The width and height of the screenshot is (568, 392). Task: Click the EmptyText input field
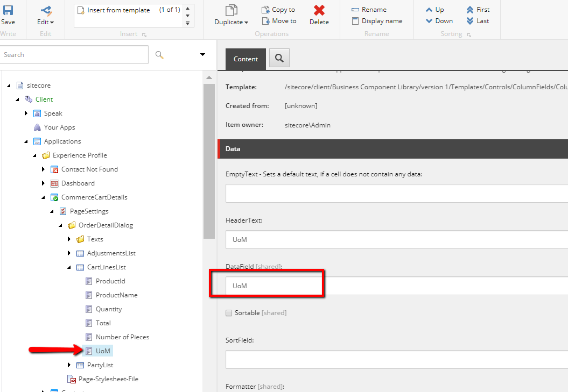(x=397, y=193)
